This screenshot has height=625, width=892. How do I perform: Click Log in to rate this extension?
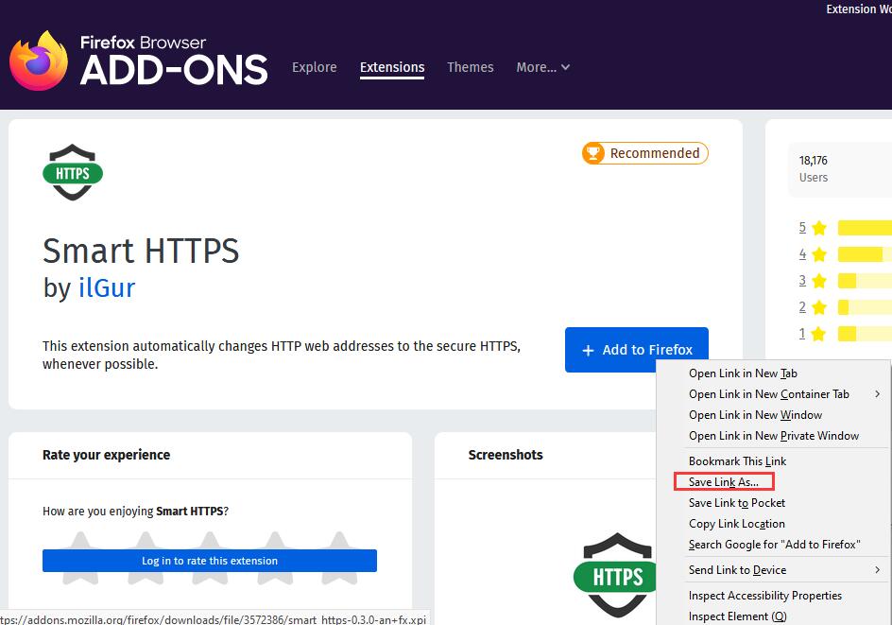[210, 561]
